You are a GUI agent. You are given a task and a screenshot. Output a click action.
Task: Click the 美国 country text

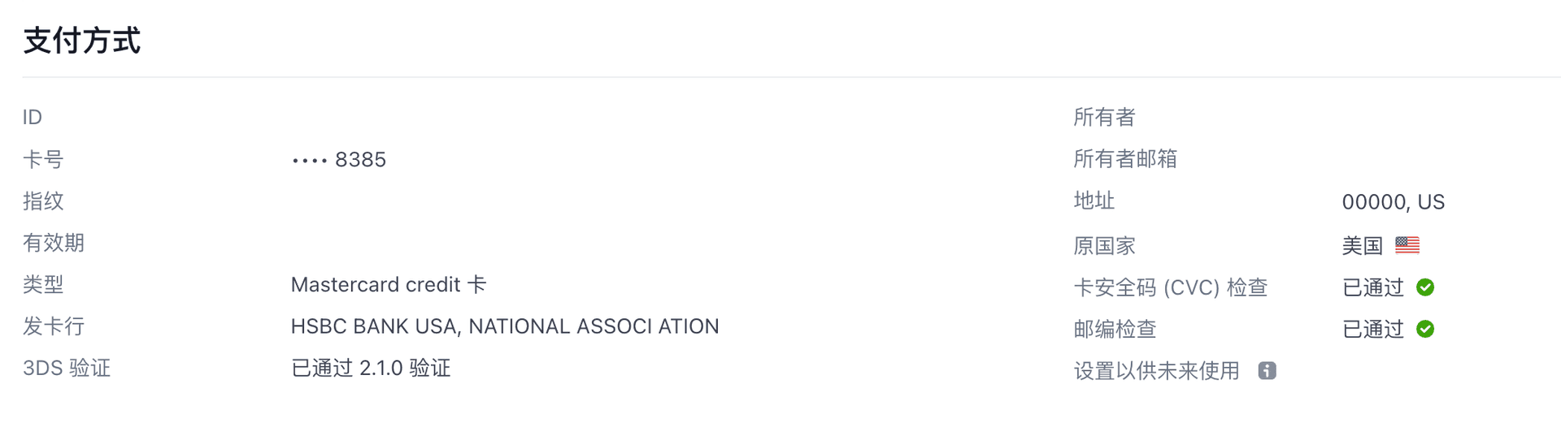(x=1363, y=245)
